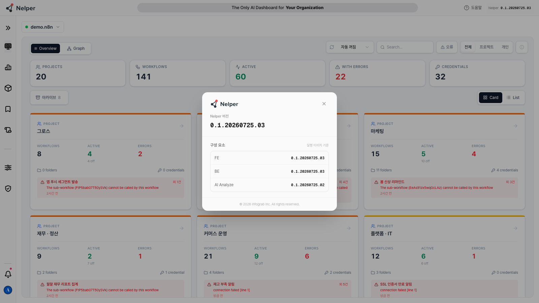Switch to the Overview tab

click(x=45, y=48)
